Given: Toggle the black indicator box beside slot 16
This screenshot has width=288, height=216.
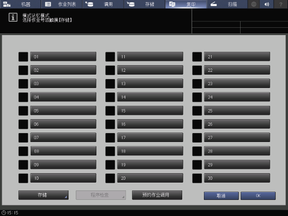Looking at the screenshot, I should (110, 124).
